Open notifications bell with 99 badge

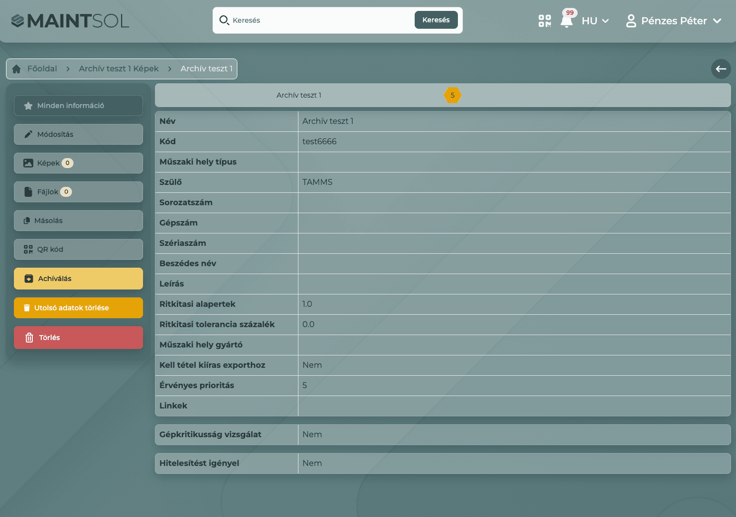click(567, 21)
